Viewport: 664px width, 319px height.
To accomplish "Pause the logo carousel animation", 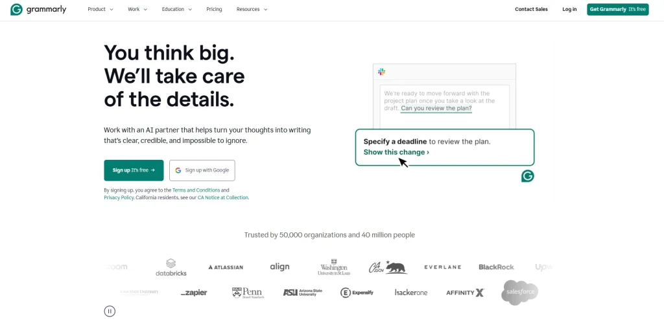I will [x=110, y=311].
